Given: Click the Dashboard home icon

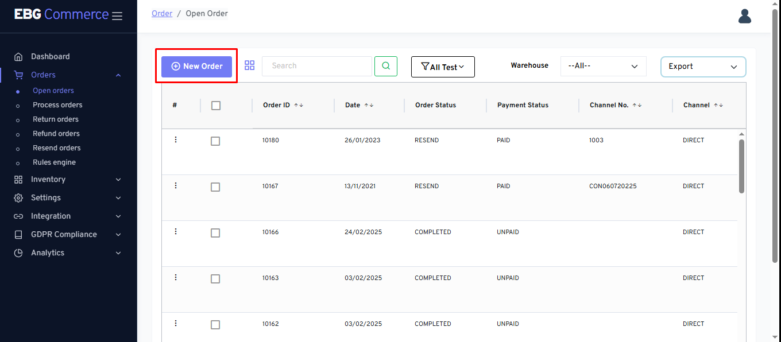Looking at the screenshot, I should [x=18, y=57].
